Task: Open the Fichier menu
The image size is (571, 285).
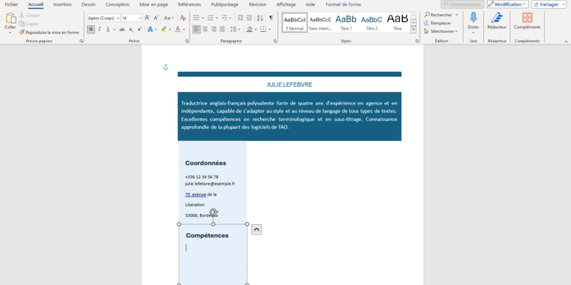Action: pyautogui.click(x=11, y=4)
